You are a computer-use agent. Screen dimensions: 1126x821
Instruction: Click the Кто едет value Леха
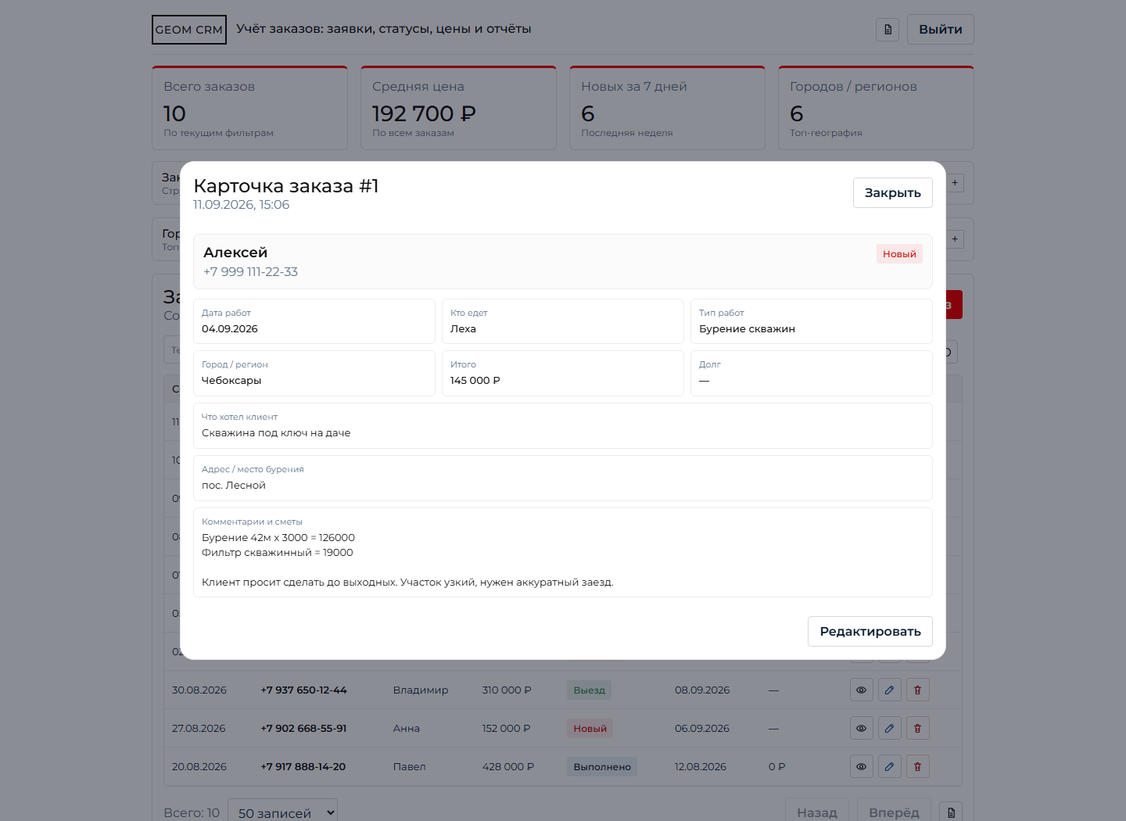pos(463,329)
